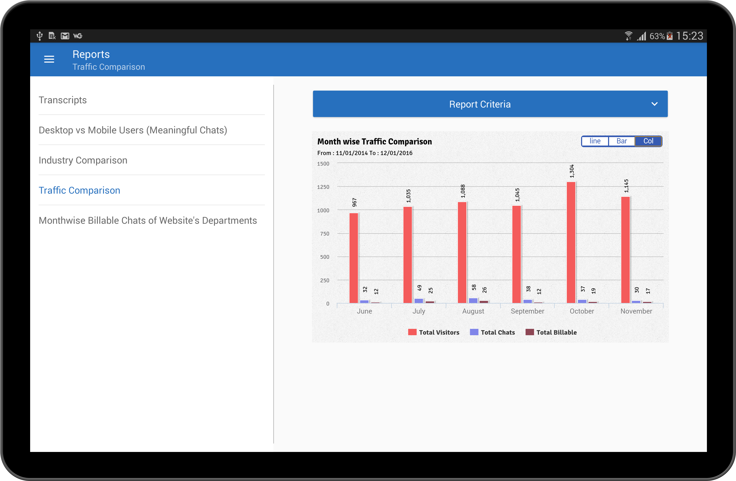This screenshot has height=481, width=736.
Task: Open the hamburger navigation menu
Action: pos(49,59)
